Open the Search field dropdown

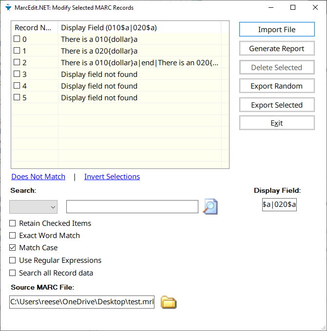pos(34,207)
